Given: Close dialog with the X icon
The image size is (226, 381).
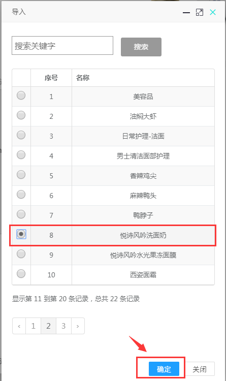Looking at the screenshot, I should click(x=213, y=12).
